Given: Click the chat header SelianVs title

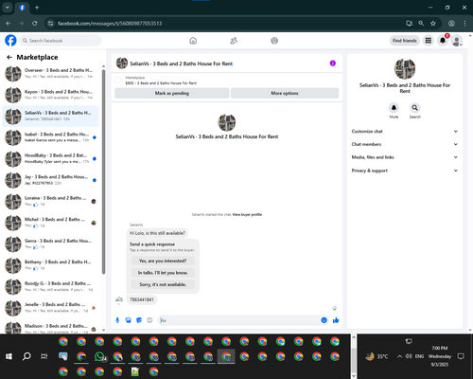Looking at the screenshot, I should (182, 63).
